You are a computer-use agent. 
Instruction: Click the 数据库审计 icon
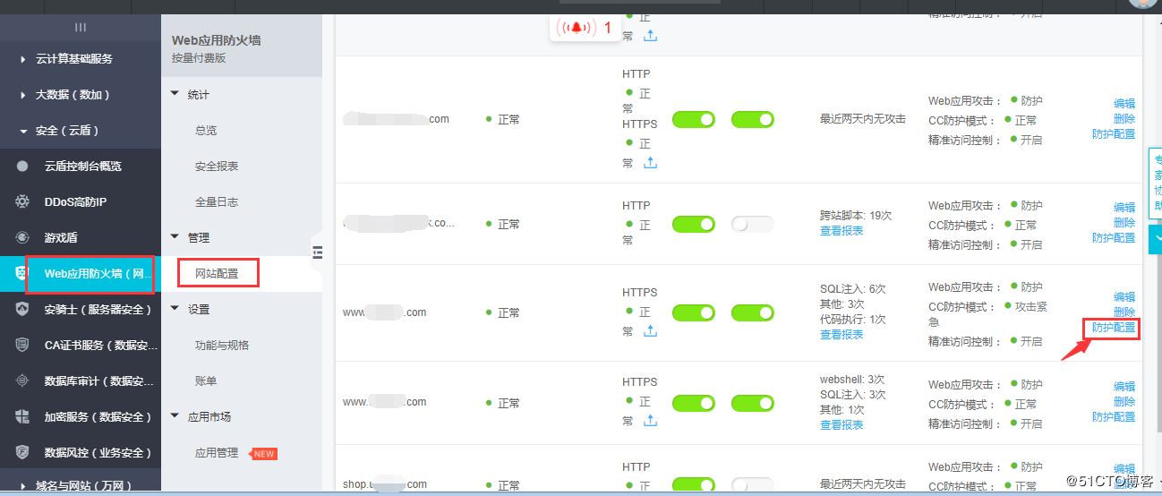pyautogui.click(x=22, y=381)
